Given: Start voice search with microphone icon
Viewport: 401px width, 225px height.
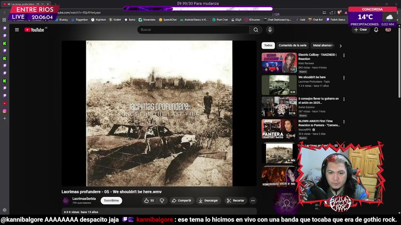Looking at the screenshot, I should pos(270,30).
